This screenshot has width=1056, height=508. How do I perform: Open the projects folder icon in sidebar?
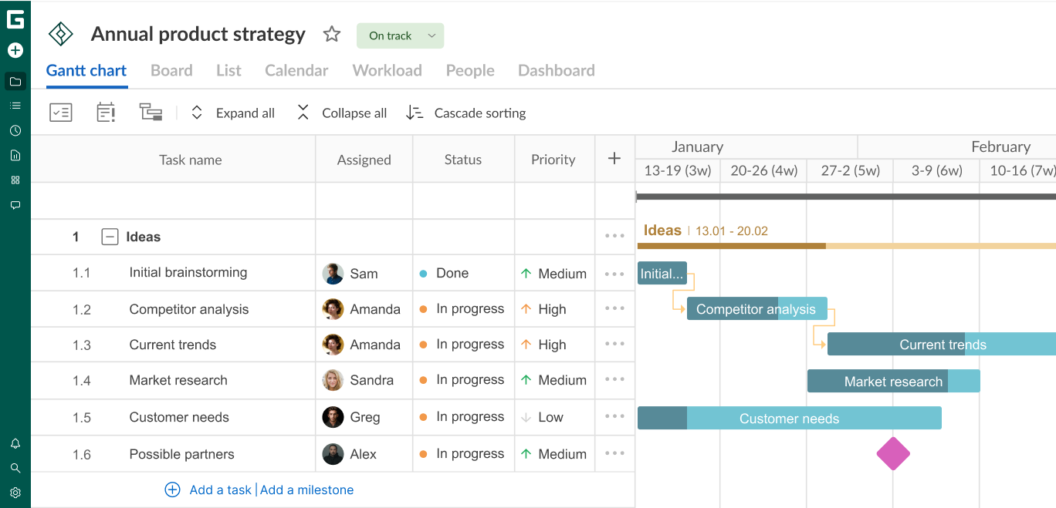(x=15, y=81)
